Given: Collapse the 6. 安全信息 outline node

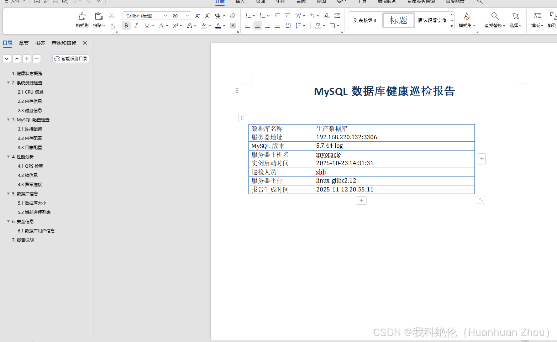Looking at the screenshot, I should pos(9,221).
